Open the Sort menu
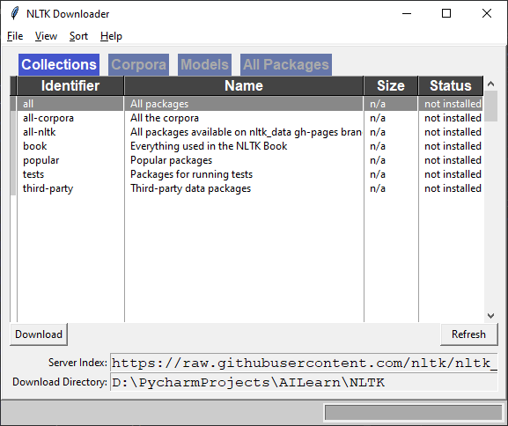 pyautogui.click(x=78, y=36)
